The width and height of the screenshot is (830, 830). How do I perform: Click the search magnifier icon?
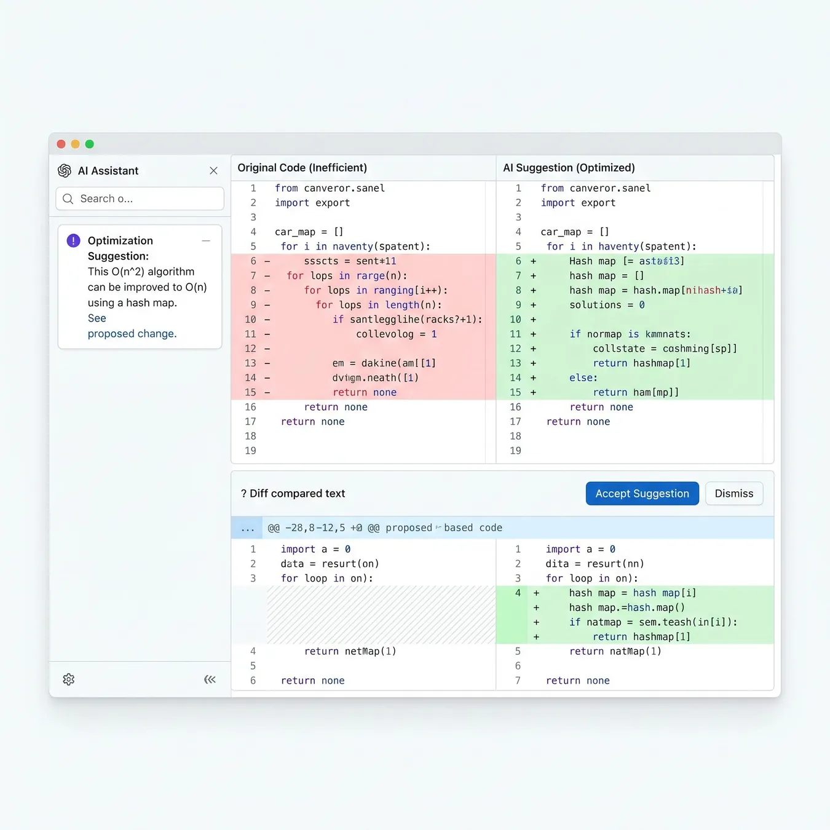pyautogui.click(x=68, y=199)
